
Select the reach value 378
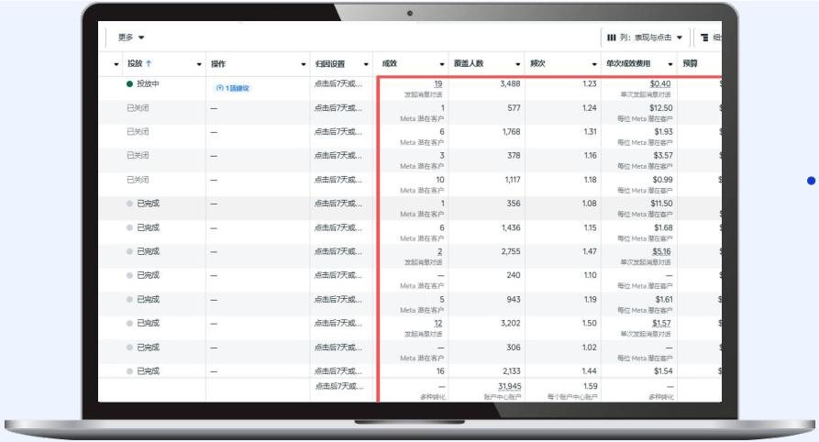514,155
